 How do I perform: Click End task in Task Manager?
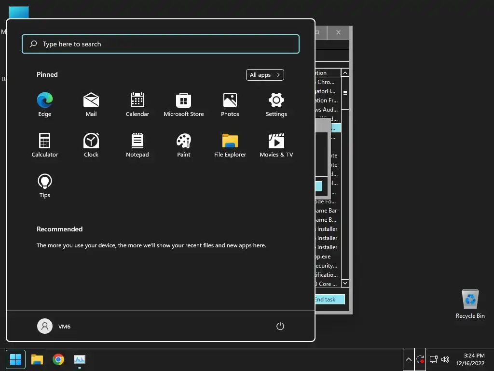tap(329, 300)
